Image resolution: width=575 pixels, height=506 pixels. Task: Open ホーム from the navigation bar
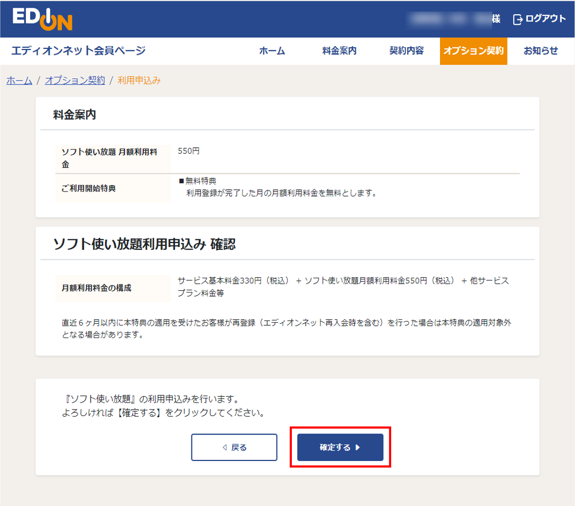pos(272,50)
